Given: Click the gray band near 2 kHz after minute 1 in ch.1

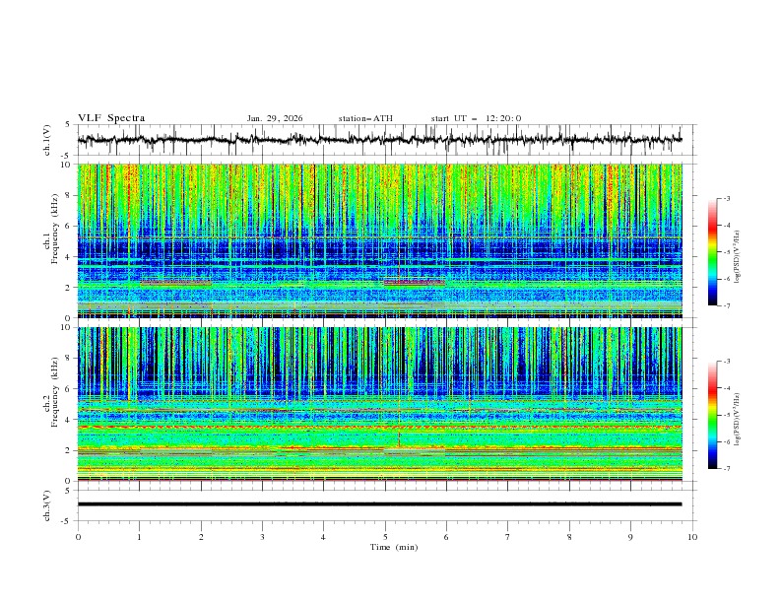Looking at the screenshot, I should click(176, 282).
